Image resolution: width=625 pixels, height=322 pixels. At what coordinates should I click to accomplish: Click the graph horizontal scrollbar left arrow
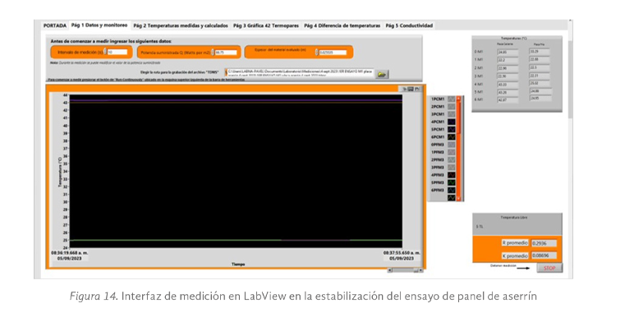pyautogui.click(x=390, y=270)
